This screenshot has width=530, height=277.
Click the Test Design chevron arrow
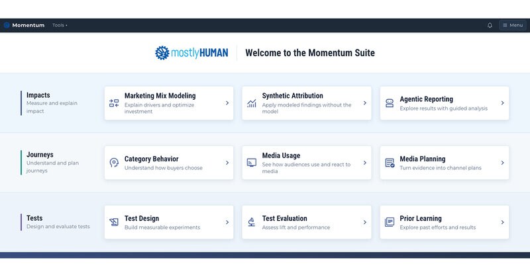(227, 222)
